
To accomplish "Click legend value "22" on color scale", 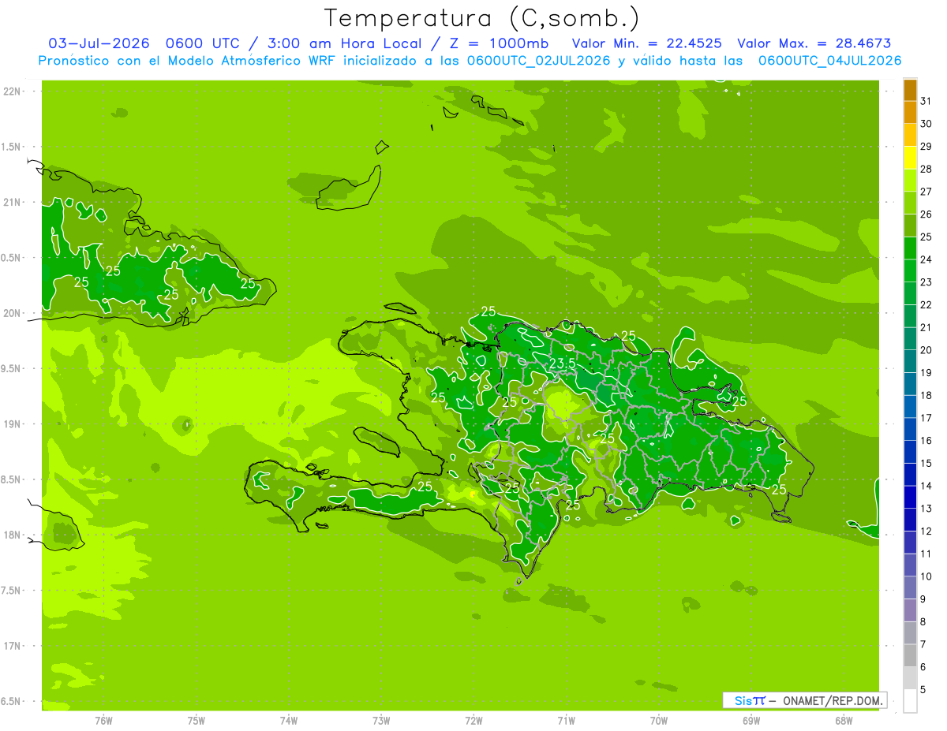I will coord(926,305).
